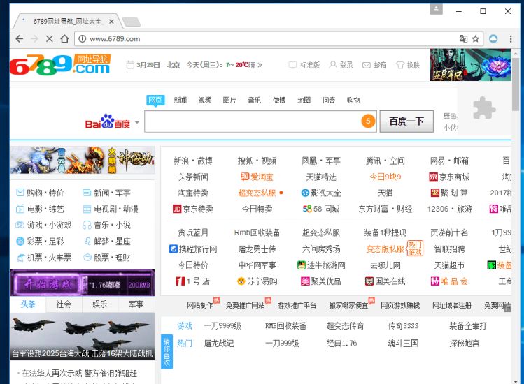Open the blue circular extension icon
Viewport: 524px width, 384px height.
(493, 38)
